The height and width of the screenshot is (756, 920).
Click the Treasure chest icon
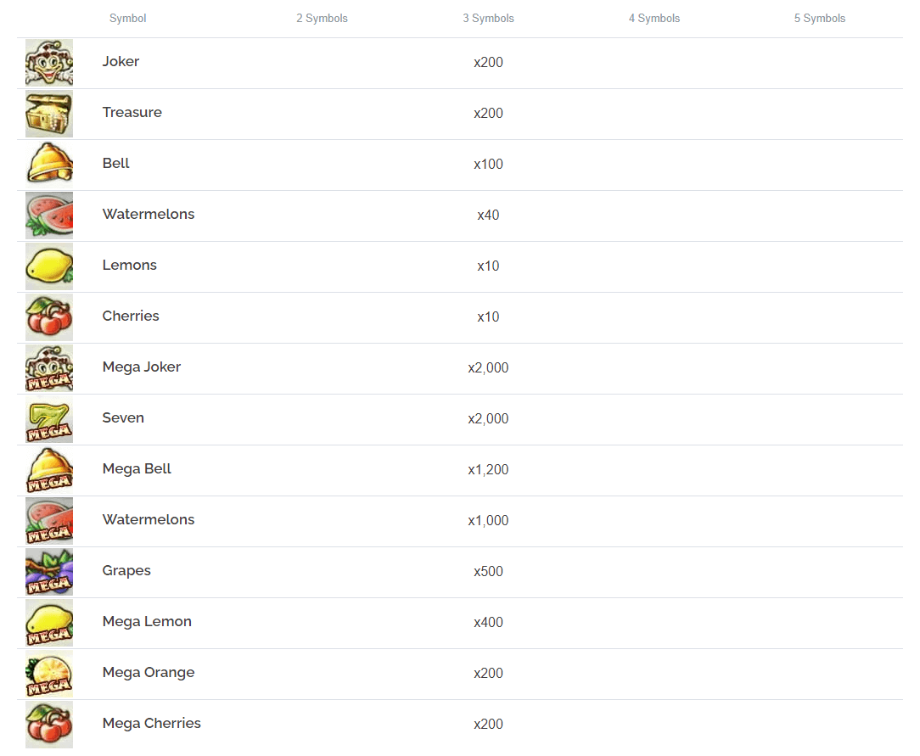[49, 114]
